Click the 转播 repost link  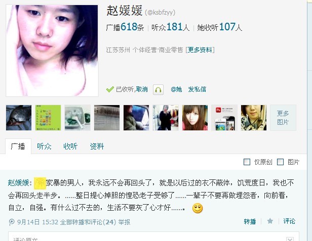click(x=250, y=221)
